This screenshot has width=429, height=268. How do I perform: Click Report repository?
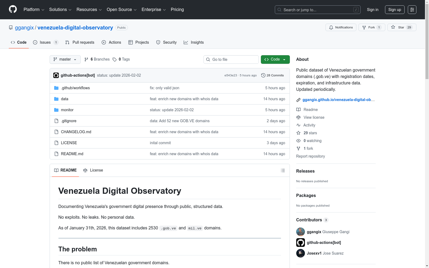[x=310, y=156]
